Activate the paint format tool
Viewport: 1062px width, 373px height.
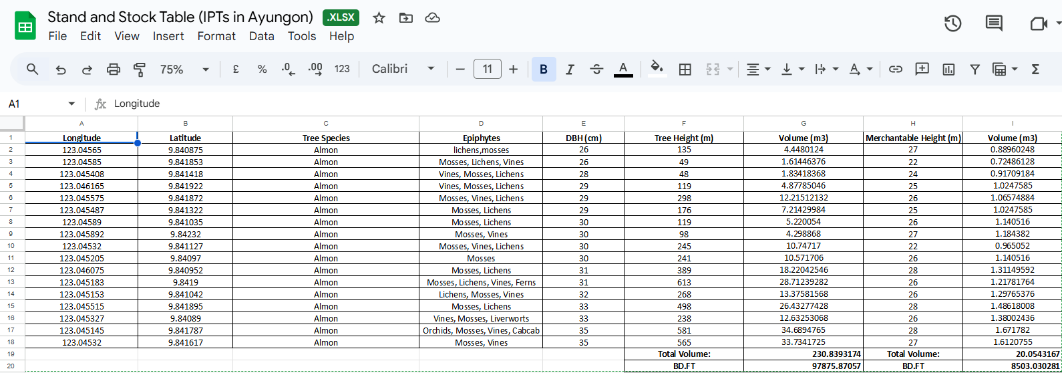click(x=140, y=69)
